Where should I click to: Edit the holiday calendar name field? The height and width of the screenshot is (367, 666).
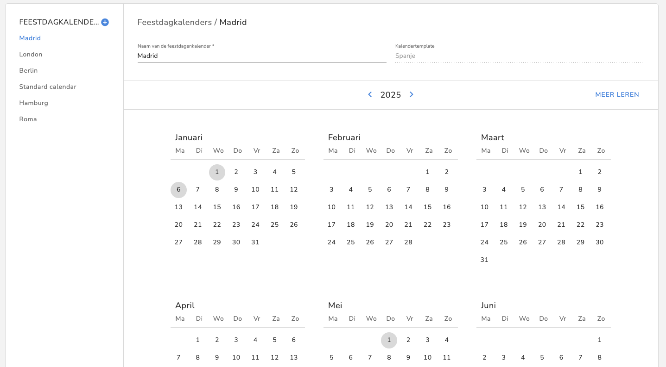click(x=262, y=56)
